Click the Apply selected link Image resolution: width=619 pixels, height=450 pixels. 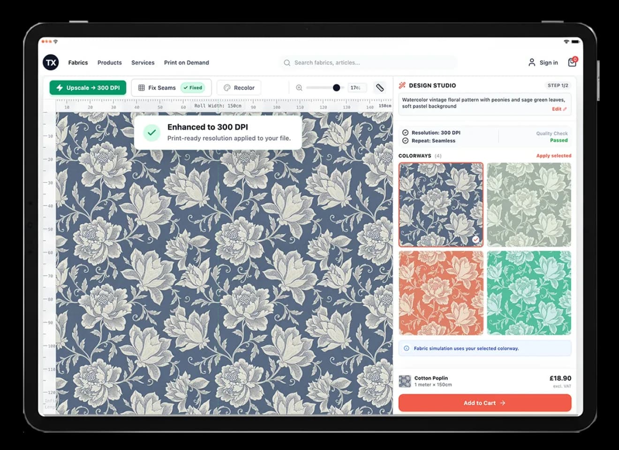click(553, 155)
